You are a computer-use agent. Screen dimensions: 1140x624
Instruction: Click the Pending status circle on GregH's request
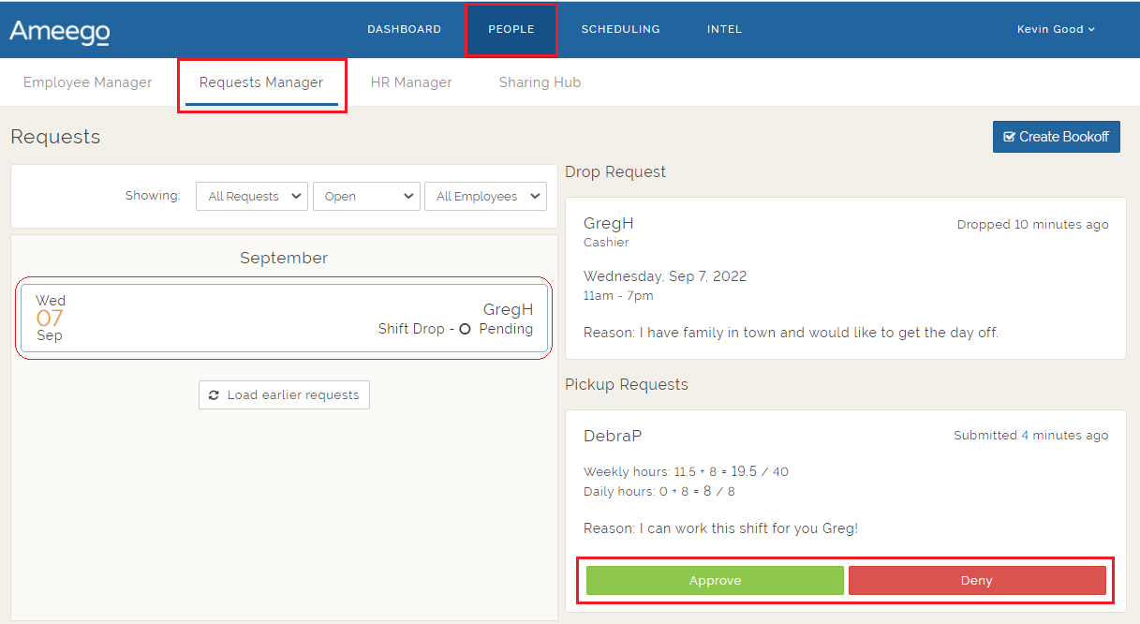point(466,329)
